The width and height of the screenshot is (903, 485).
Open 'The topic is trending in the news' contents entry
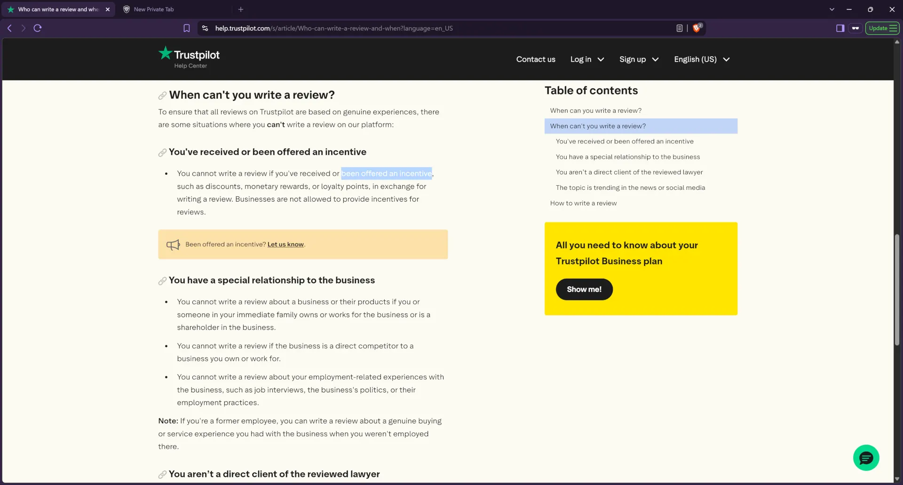click(x=630, y=188)
